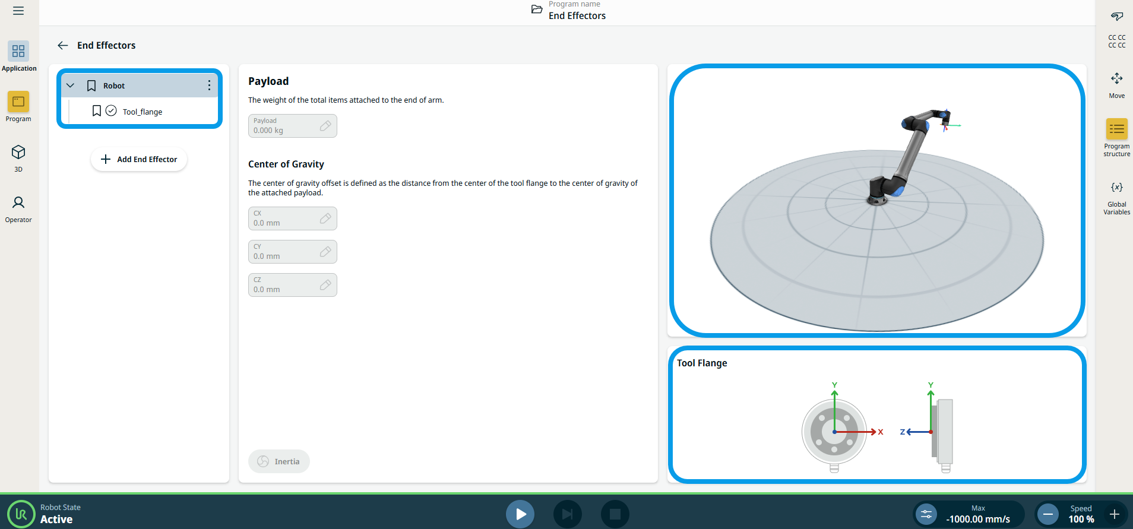Click the Inertia button
1133x529 pixels.
tap(278, 461)
